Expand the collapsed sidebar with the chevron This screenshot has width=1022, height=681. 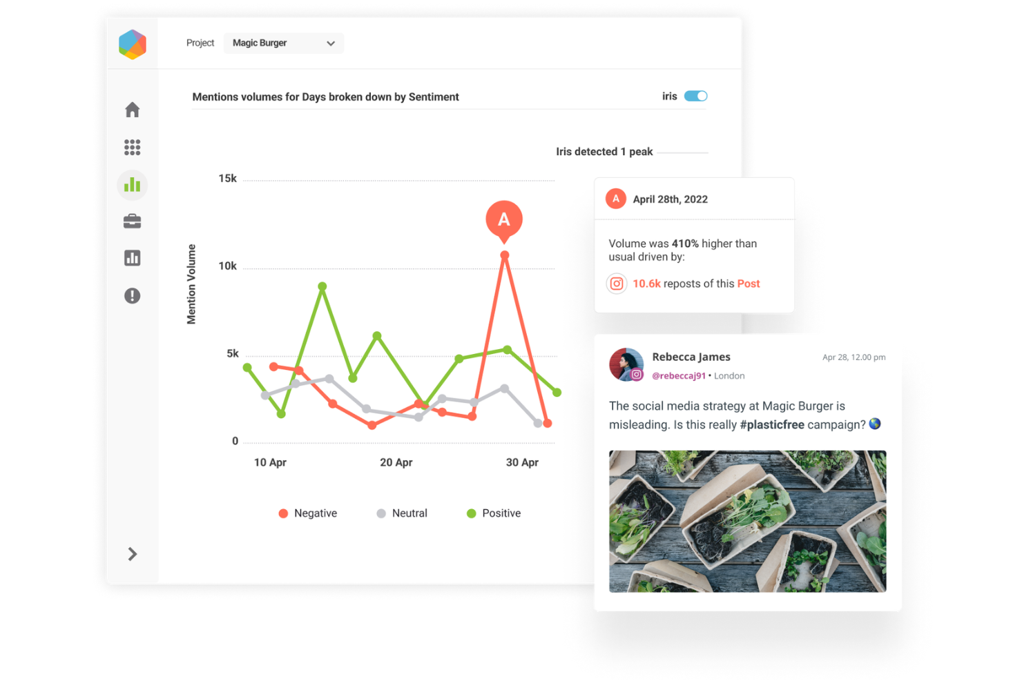pos(132,554)
